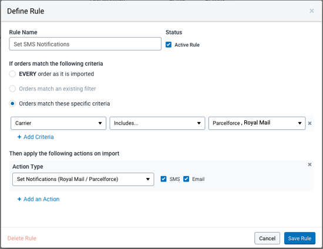The image size is (323, 249).
Task: Select EVERY order as it is imported
Action: [x=12, y=74]
